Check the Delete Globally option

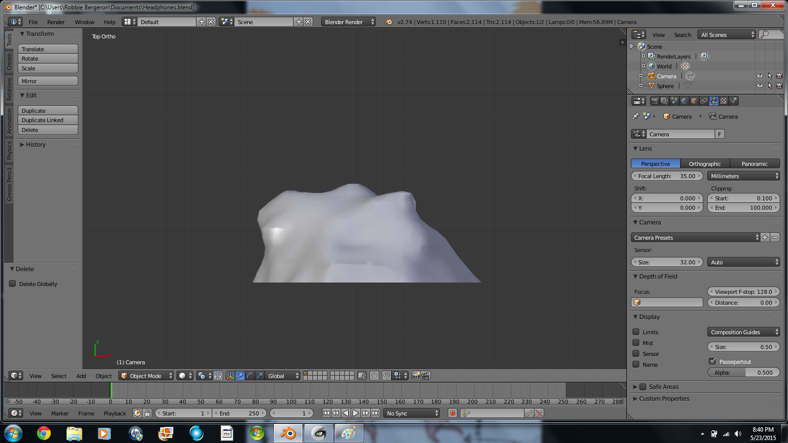point(13,284)
